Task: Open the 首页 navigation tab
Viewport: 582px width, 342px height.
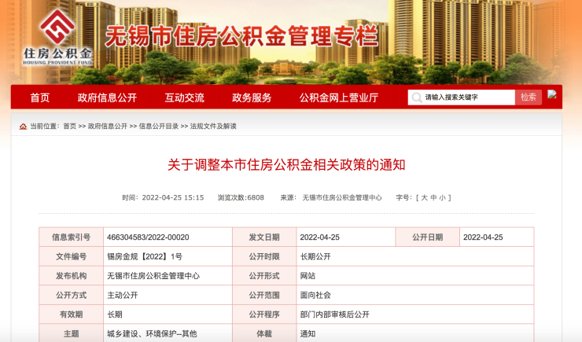Action: tap(40, 97)
